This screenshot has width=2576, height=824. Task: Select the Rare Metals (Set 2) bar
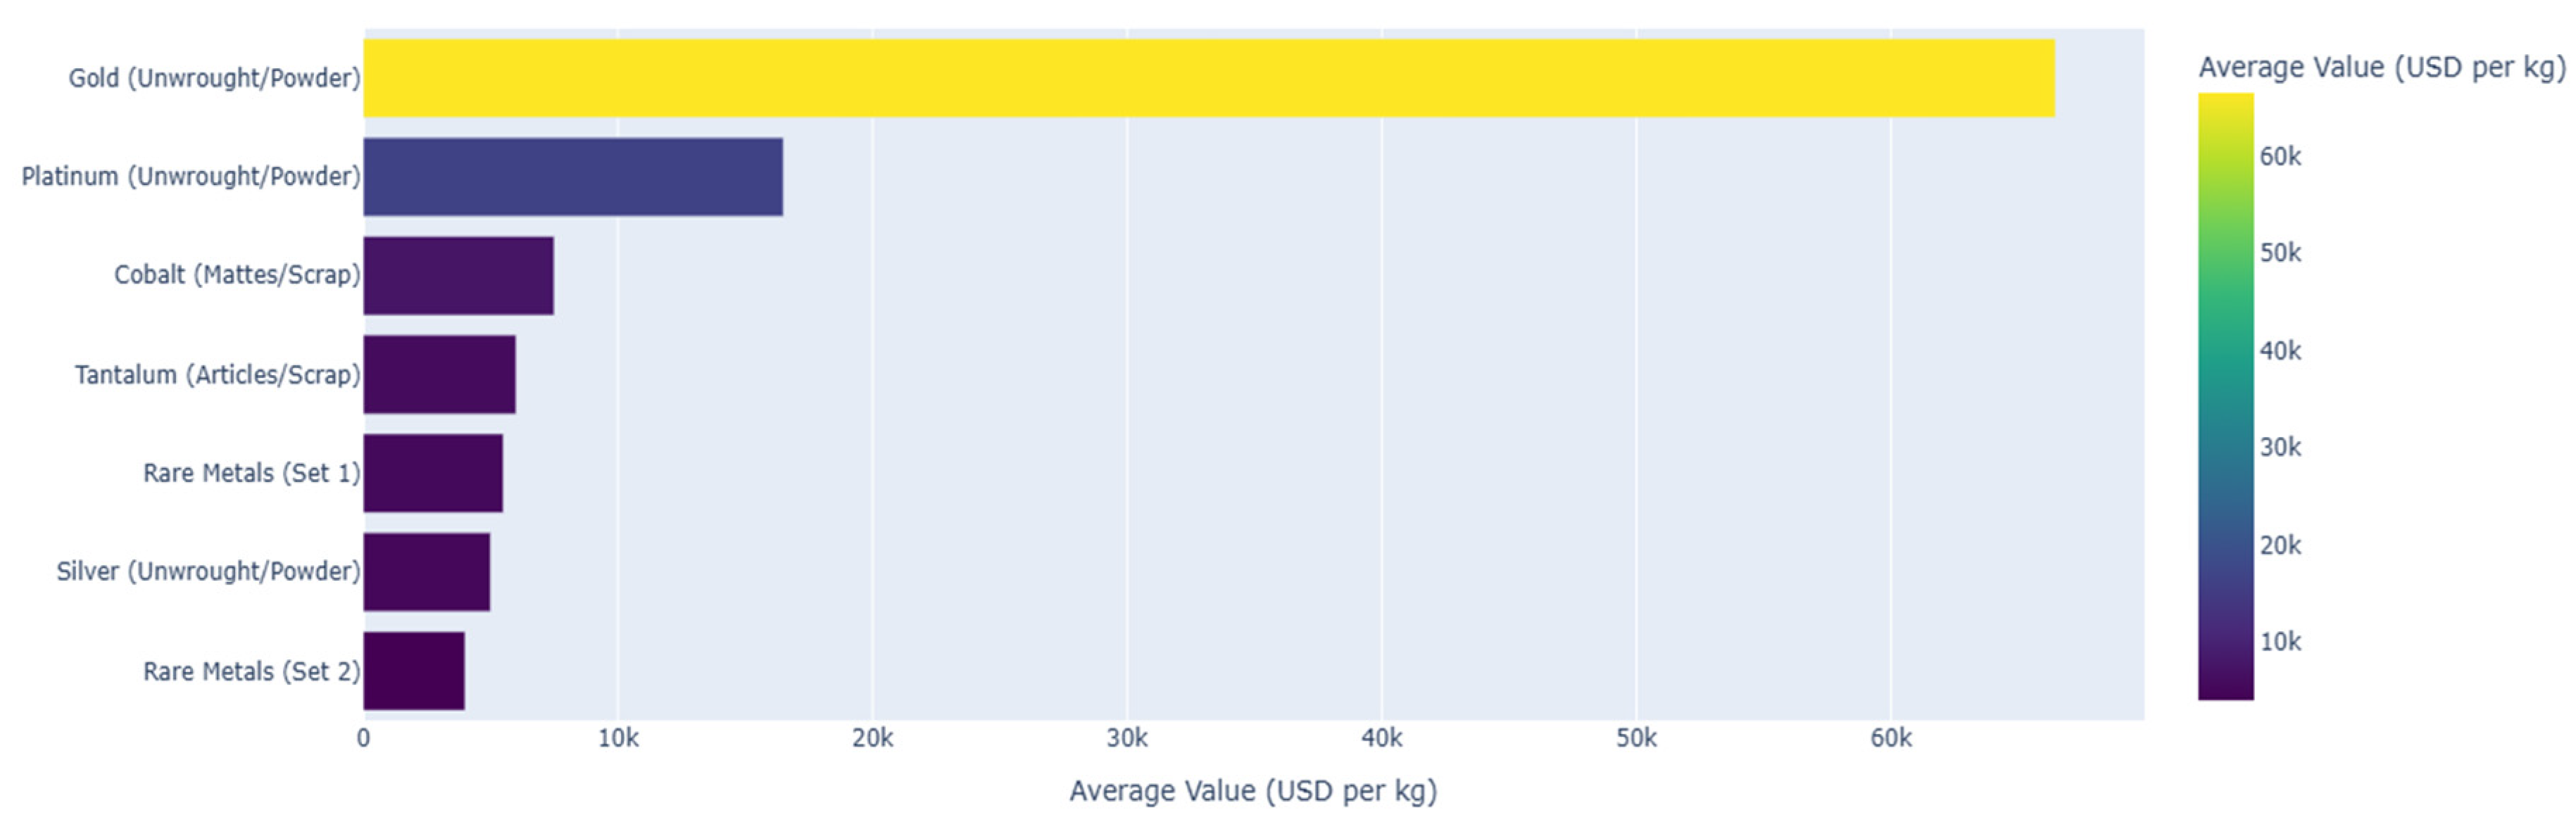(x=414, y=671)
